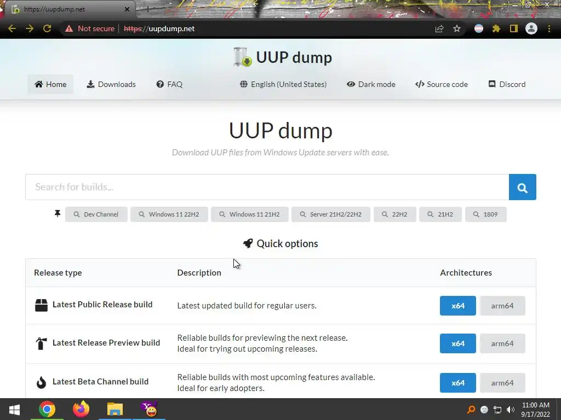Search the 1809 quick filter

[486, 214]
